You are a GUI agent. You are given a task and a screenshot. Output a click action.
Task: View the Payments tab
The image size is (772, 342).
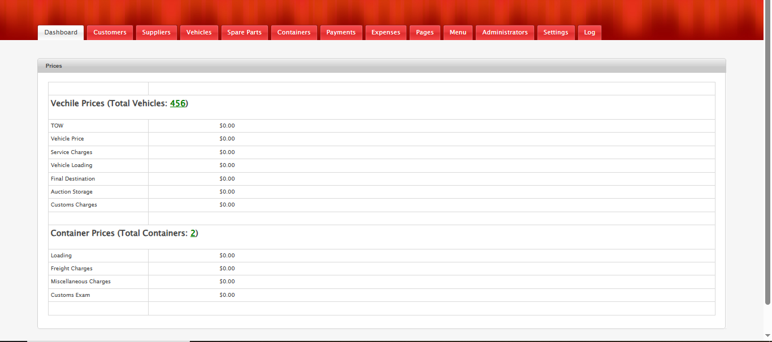pos(341,33)
